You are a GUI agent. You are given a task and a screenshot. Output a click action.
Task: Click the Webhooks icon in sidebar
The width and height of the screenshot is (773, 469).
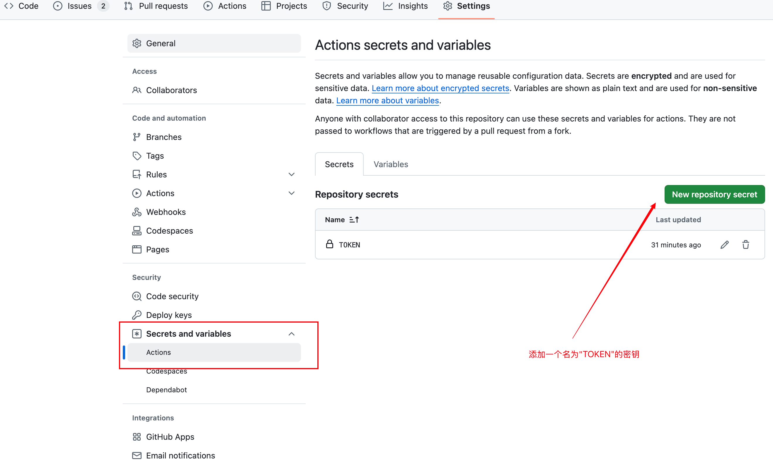coord(137,212)
